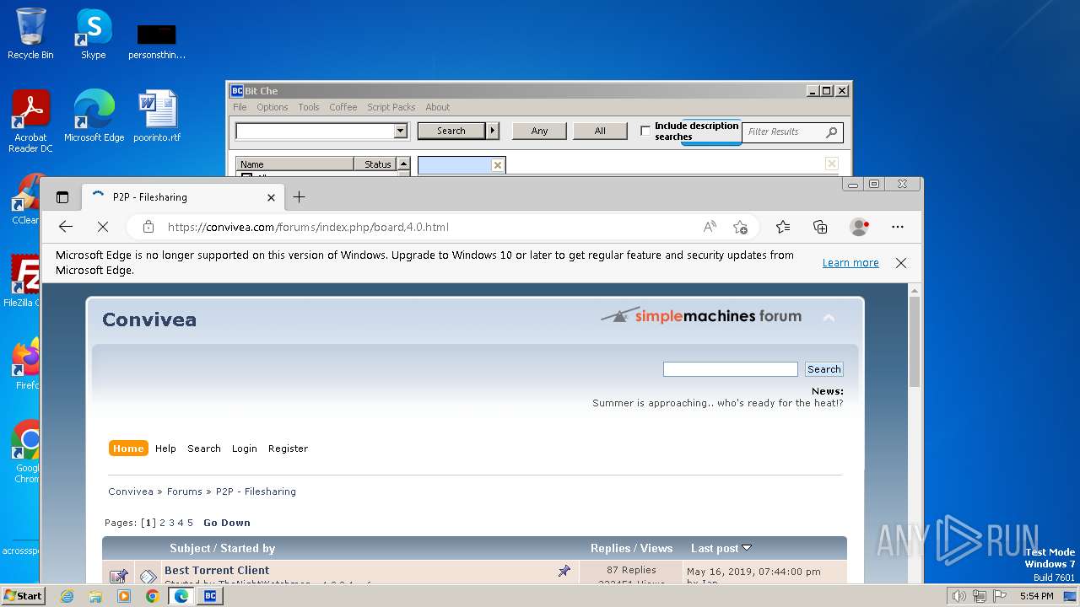View site information lock icon

(148, 227)
